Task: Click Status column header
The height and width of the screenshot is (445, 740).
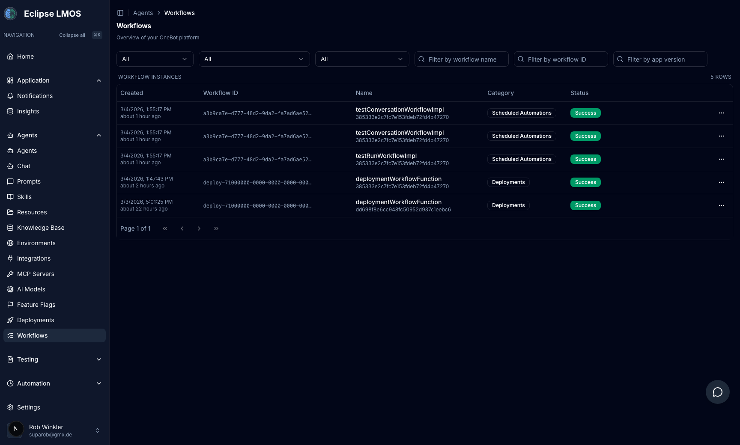Action: [579, 93]
